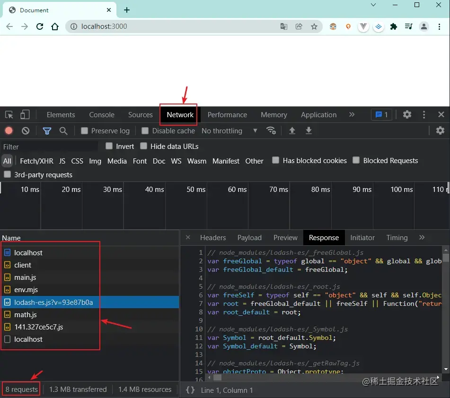Click the response vertical scrollbar
The height and width of the screenshot is (398, 450).
tap(446, 309)
